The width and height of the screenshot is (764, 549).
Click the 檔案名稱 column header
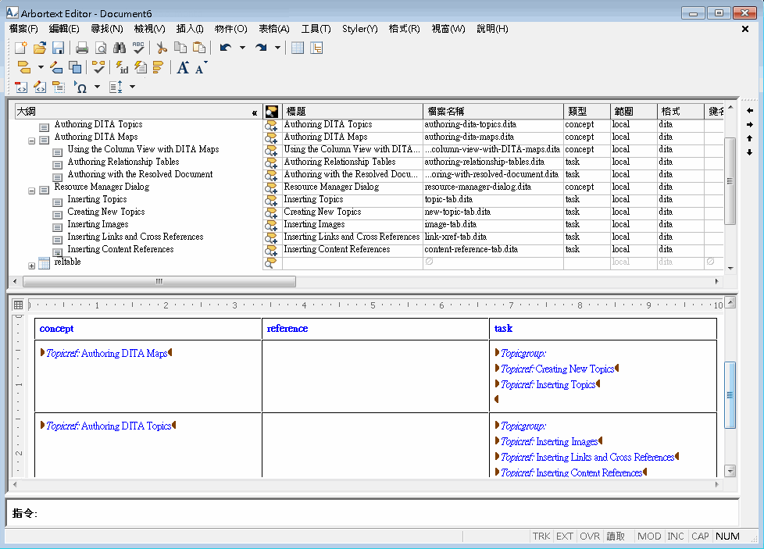click(493, 112)
